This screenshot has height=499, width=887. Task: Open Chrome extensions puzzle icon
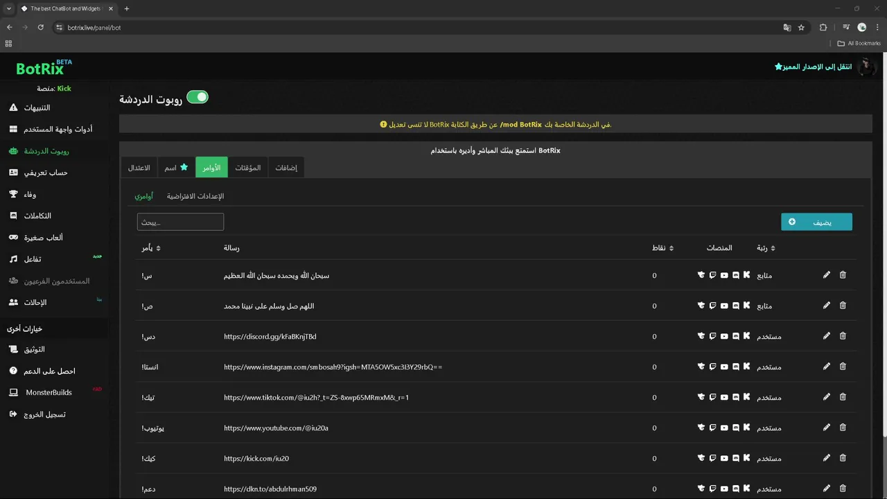(823, 28)
